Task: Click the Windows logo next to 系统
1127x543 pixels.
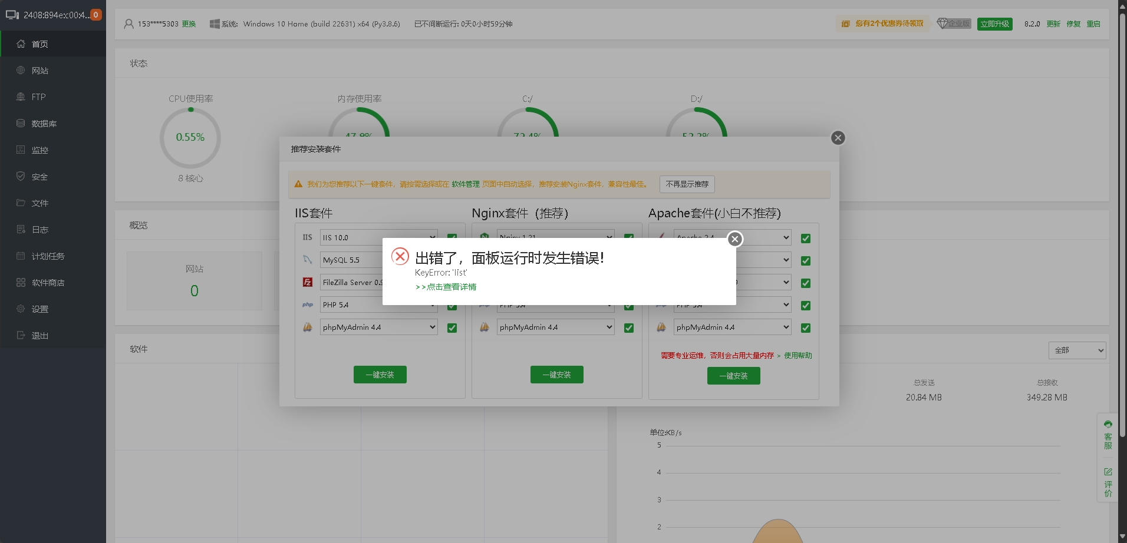Action: click(215, 24)
